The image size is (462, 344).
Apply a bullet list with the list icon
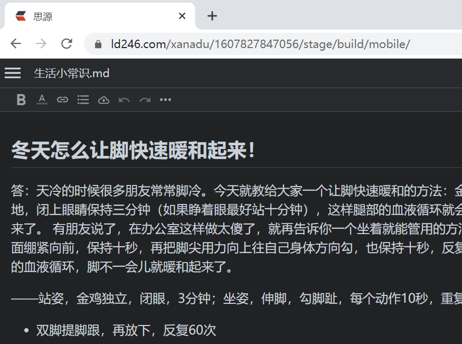tap(83, 99)
